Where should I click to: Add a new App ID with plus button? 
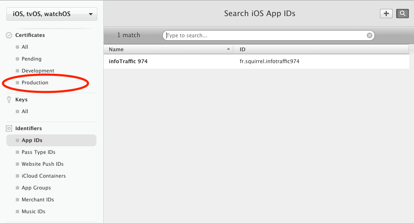pos(386,14)
